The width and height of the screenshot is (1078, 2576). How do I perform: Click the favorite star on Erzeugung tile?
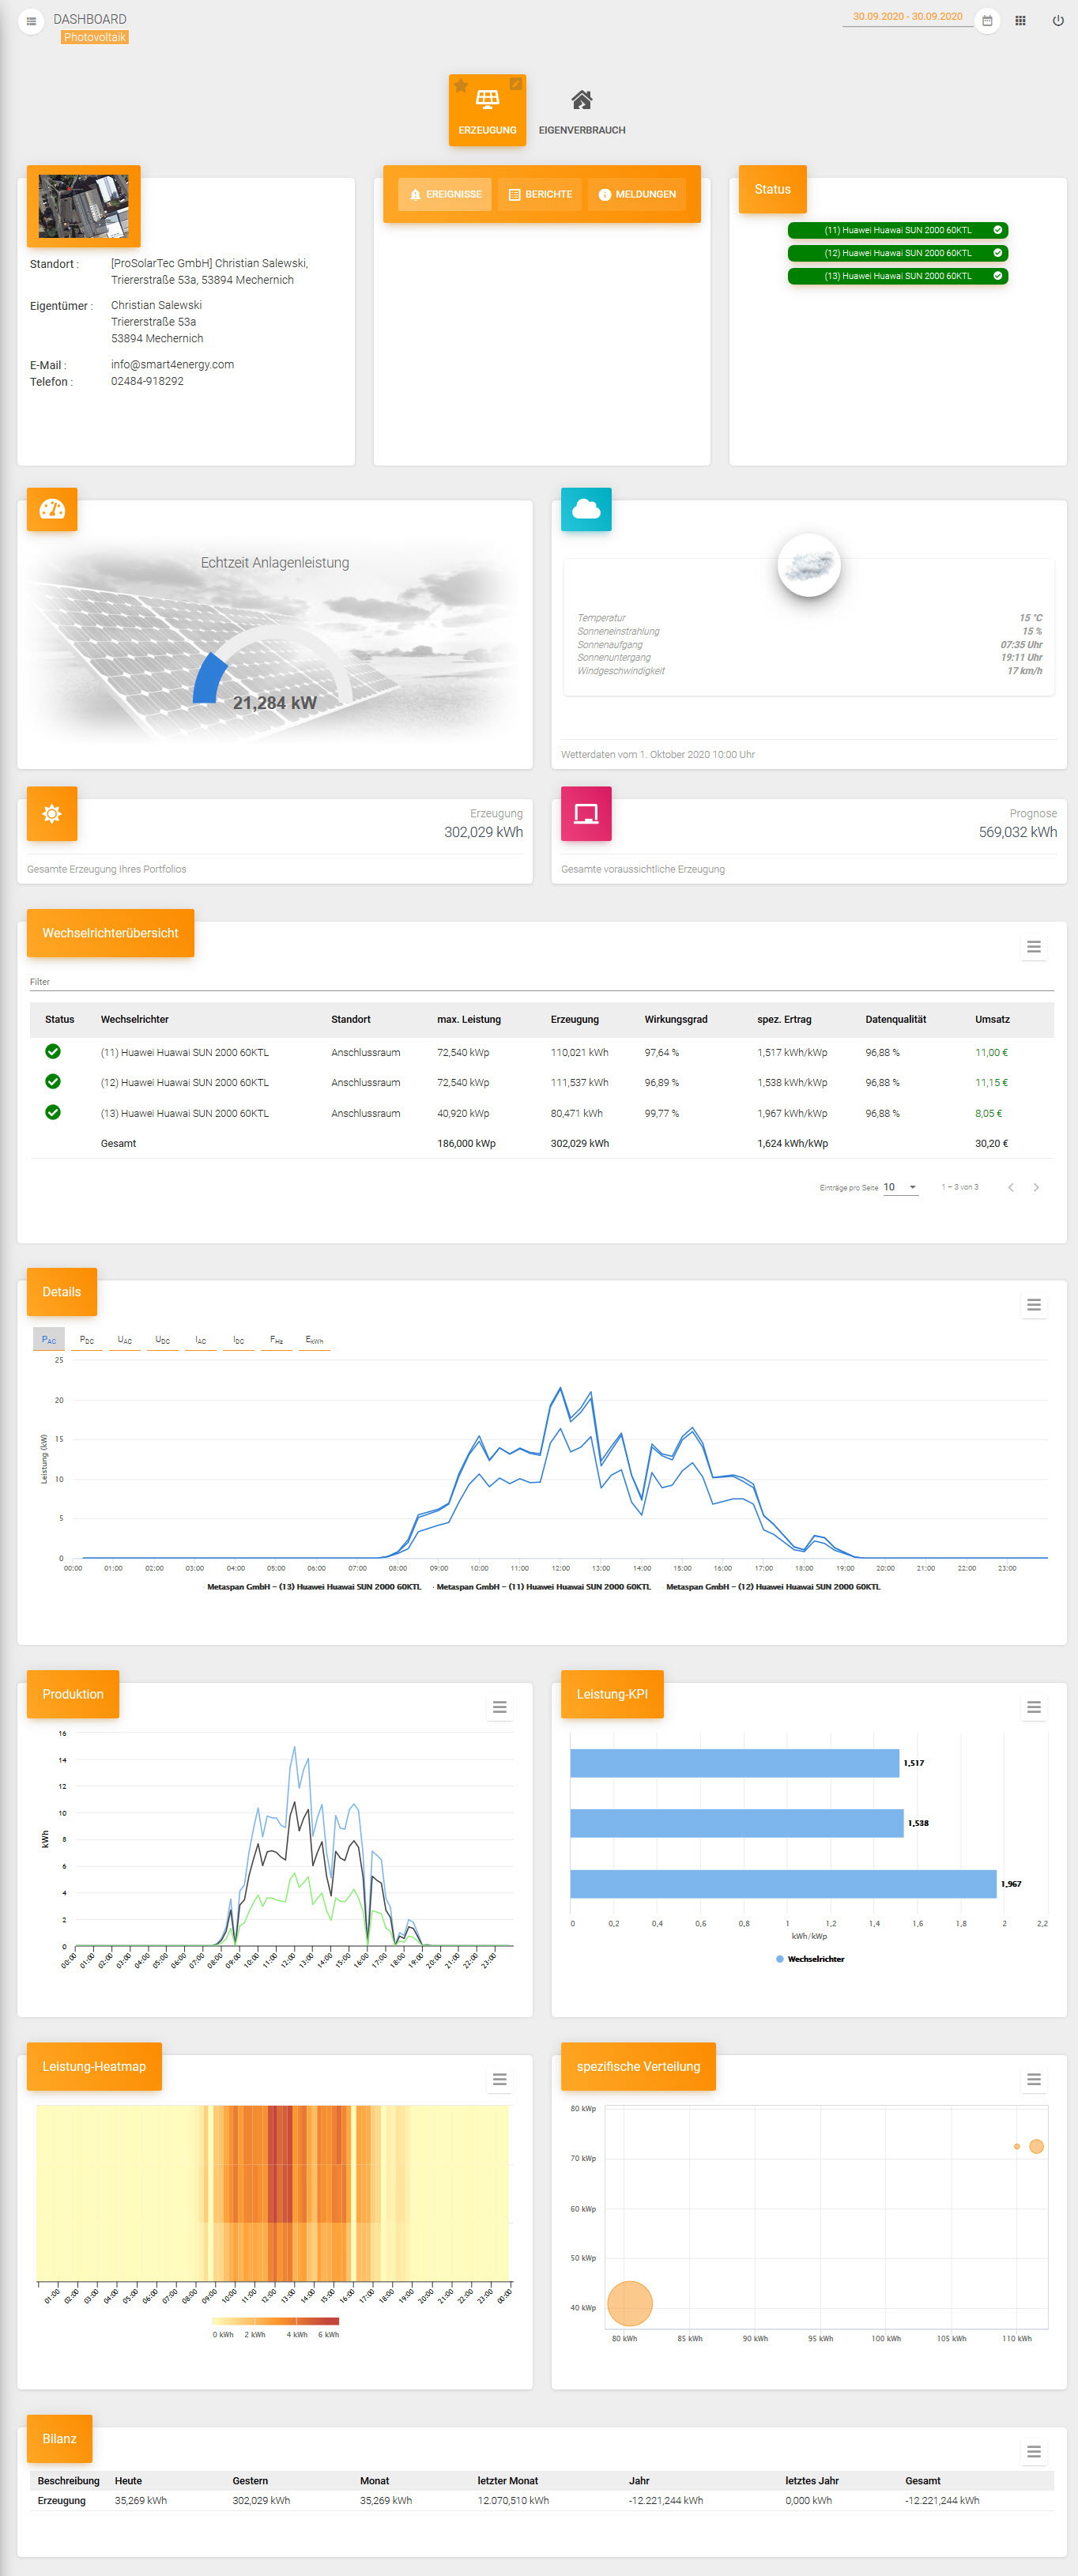(x=461, y=86)
